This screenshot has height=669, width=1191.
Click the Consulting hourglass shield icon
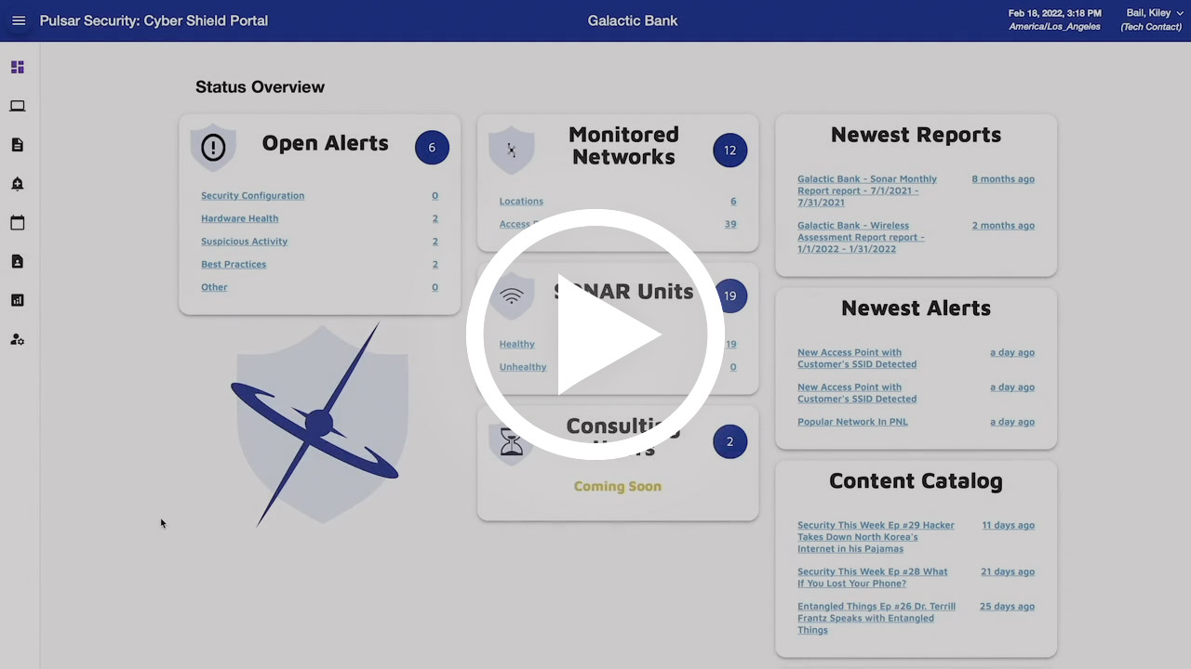[x=511, y=442]
